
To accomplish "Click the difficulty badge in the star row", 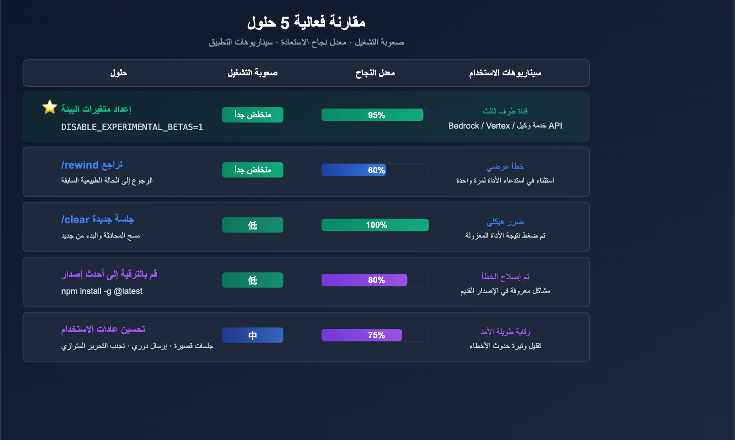I will tap(253, 115).
